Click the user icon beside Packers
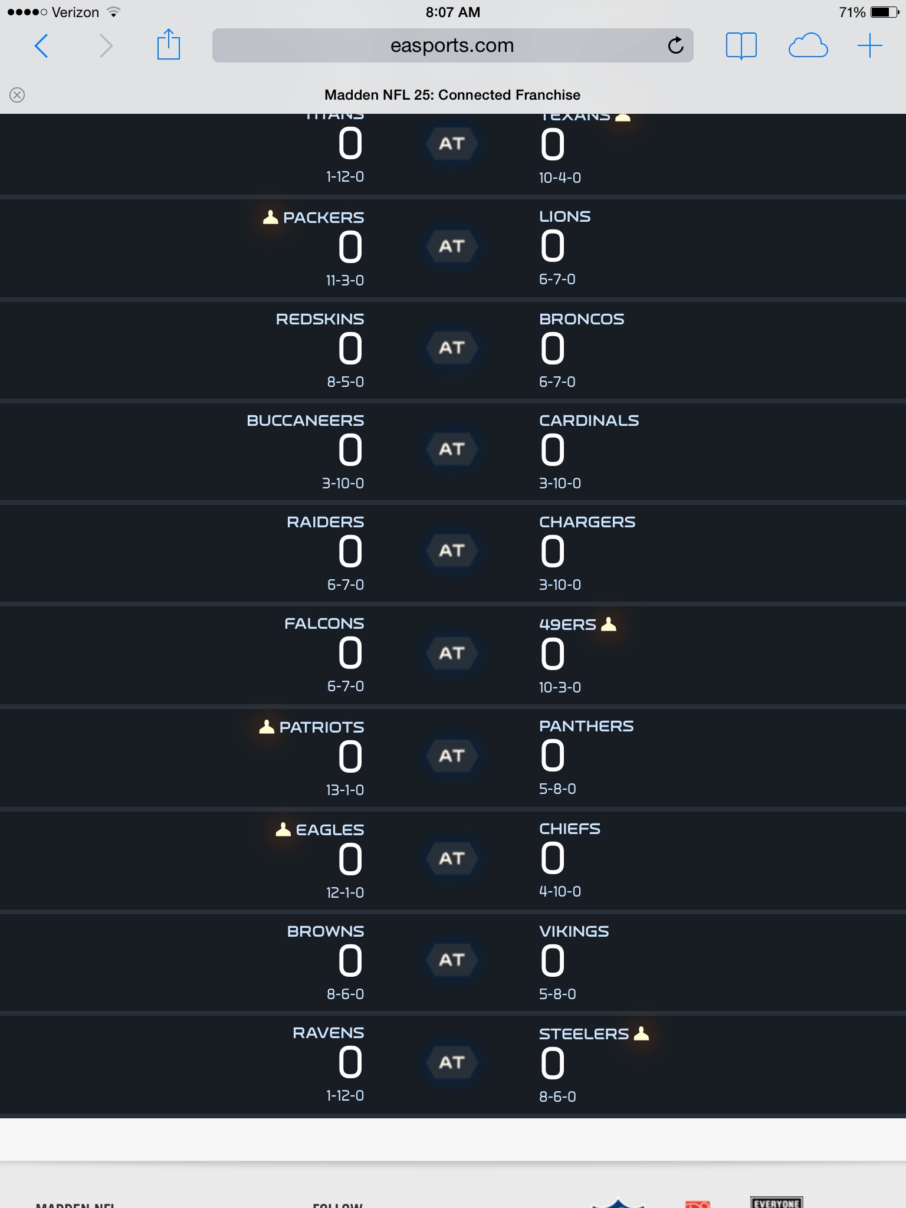Screen dimensions: 906x1208 pyautogui.click(x=270, y=217)
